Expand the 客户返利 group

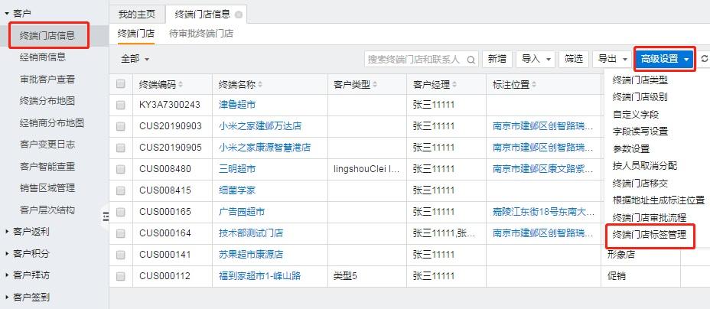click(x=7, y=232)
